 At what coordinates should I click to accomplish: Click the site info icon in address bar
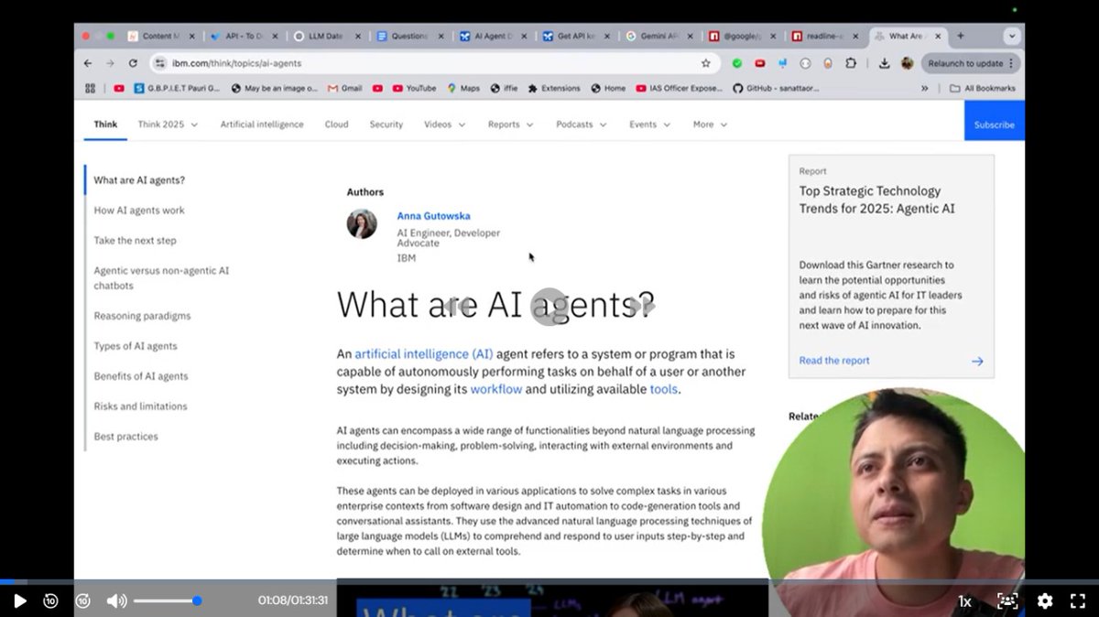point(160,63)
